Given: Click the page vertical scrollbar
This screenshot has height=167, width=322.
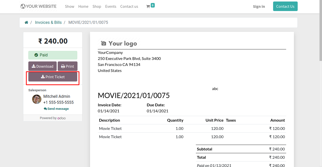Looking at the screenshot, I should coord(320,38).
